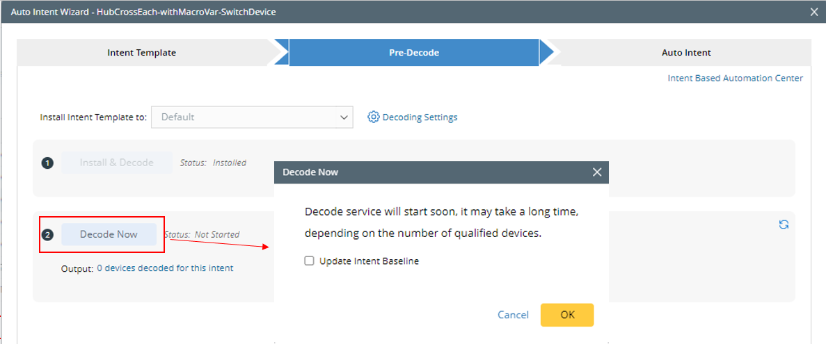The width and height of the screenshot is (826, 344).
Task: Select the Pre-Decode step tab
Action: click(413, 53)
